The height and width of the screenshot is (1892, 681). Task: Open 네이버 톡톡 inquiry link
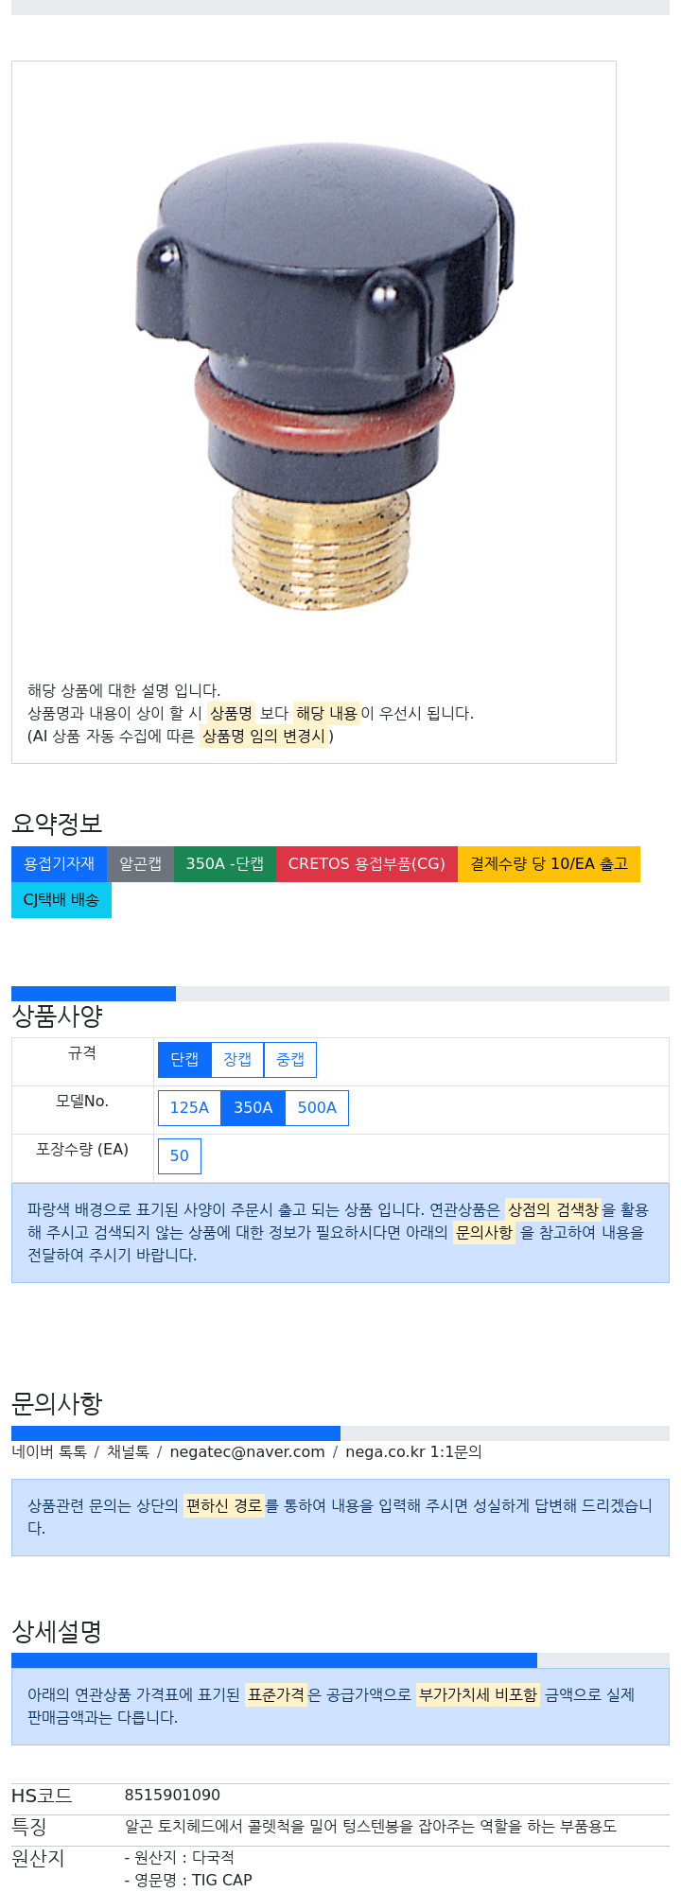point(49,1452)
